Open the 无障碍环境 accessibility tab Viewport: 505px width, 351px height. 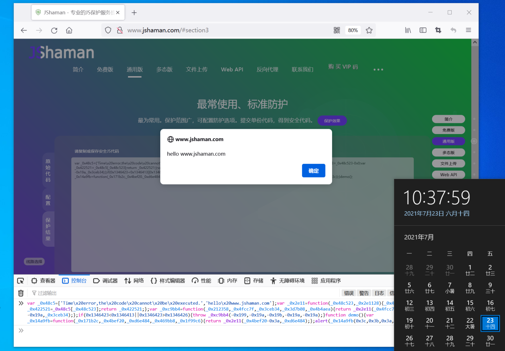288,281
